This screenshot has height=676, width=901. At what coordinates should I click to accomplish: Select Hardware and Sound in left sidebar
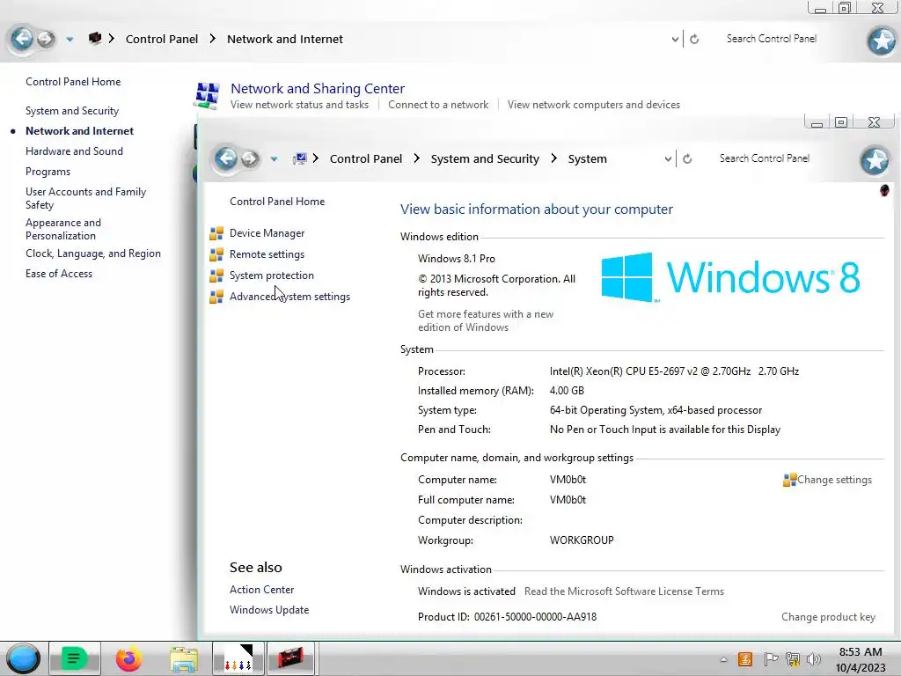pos(74,151)
